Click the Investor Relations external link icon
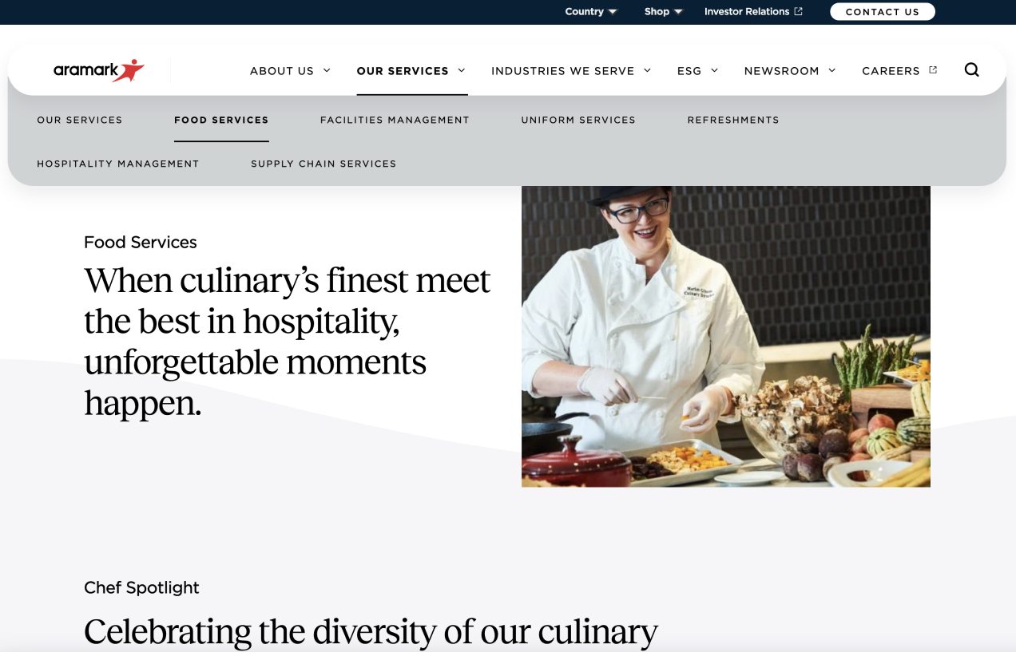1016x652 pixels. point(798,11)
